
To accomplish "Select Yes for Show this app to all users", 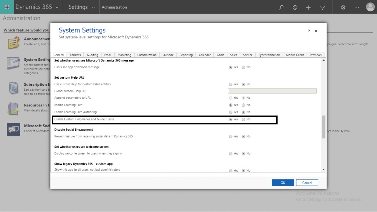I will [231, 170].
